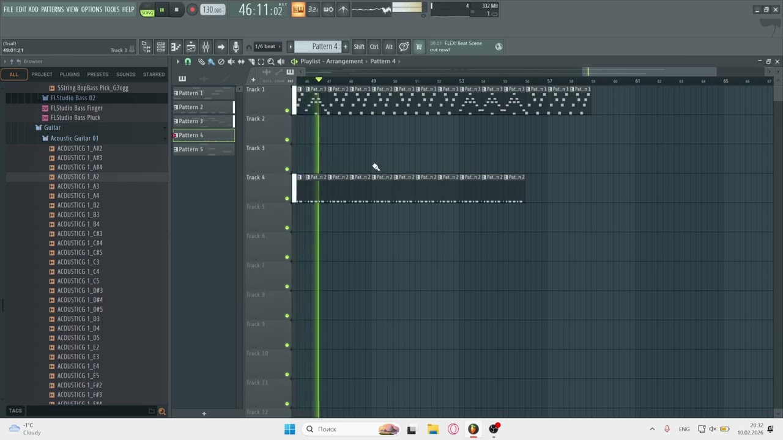Open the playlist options arrow menu
The width and height of the screenshot is (783, 440).
[x=178, y=62]
